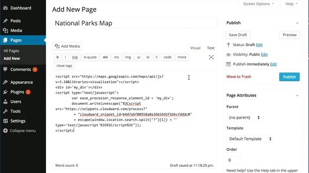
Task: Click the Order number field
Action: click(x=233, y=160)
